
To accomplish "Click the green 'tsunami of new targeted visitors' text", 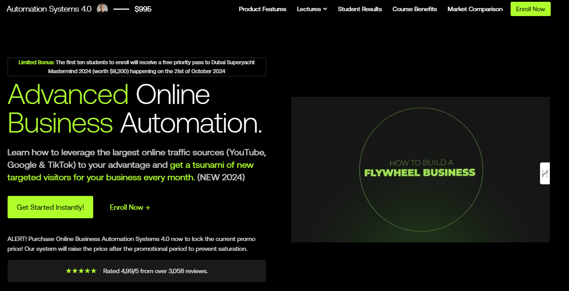I will point(130,171).
